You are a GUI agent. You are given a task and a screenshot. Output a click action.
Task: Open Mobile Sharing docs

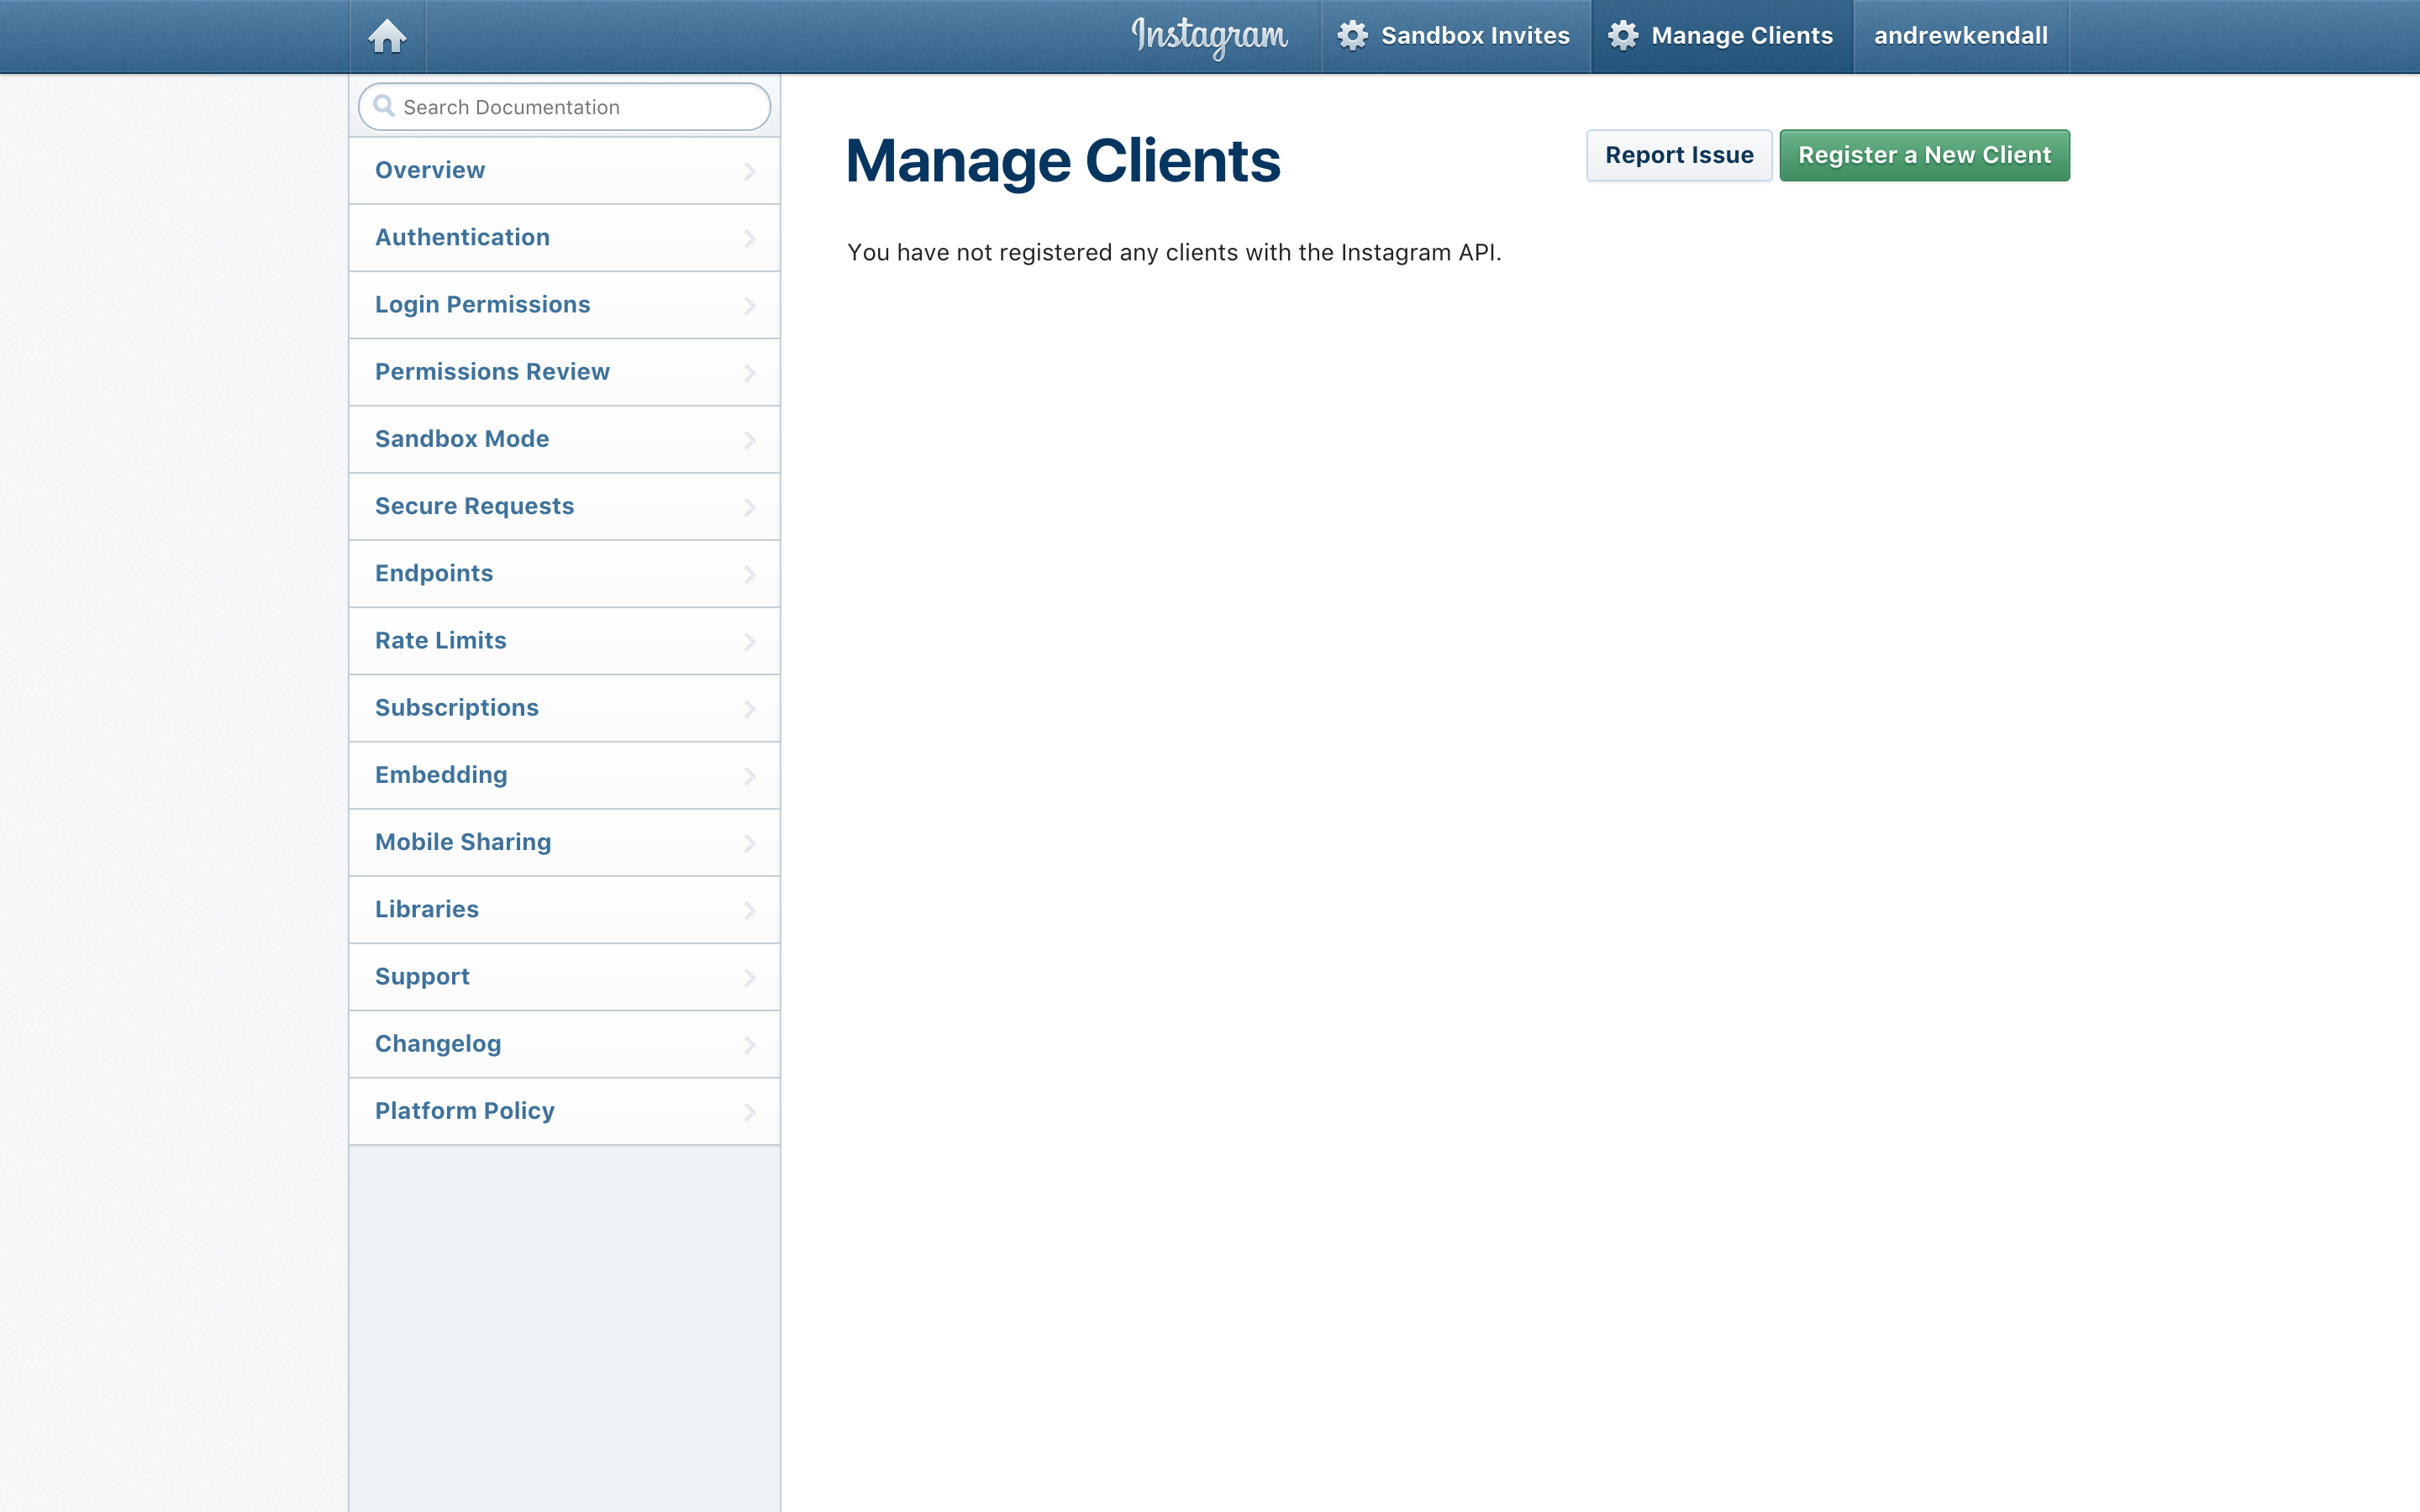click(x=564, y=842)
